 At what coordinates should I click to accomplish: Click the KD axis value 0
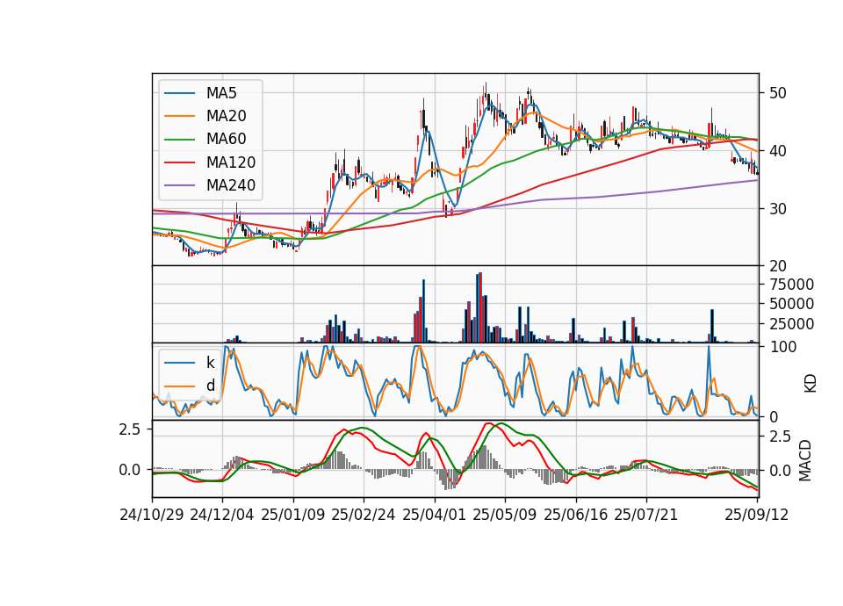tap(775, 417)
